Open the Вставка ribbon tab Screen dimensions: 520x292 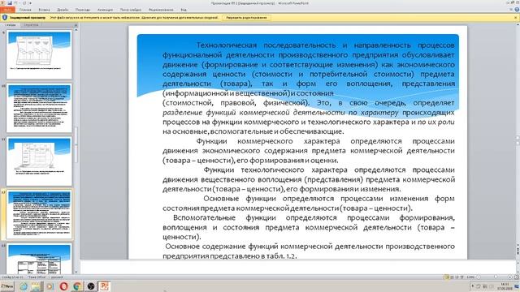[x=44, y=10]
